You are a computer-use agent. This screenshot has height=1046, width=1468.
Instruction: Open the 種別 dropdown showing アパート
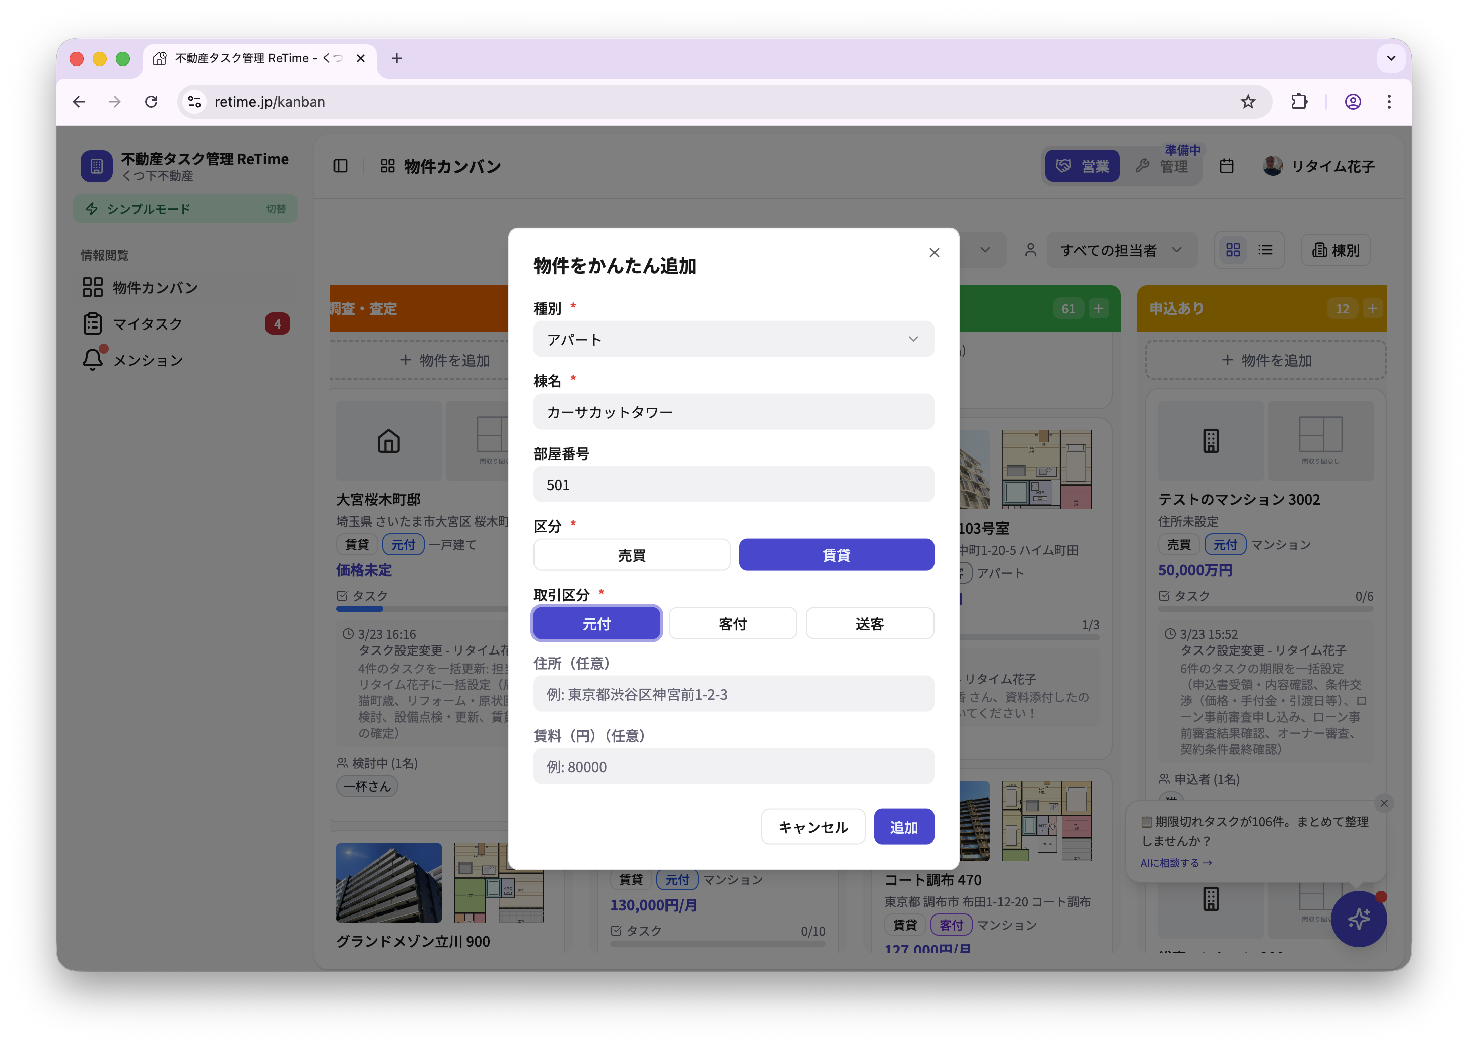pos(733,339)
